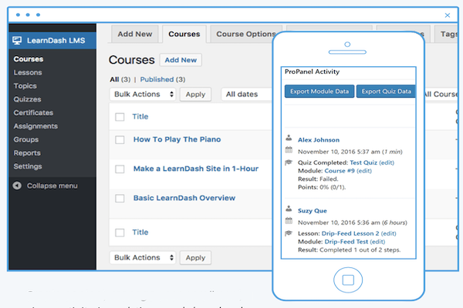The height and width of the screenshot is (308, 463).
Task: Open the Course #9 module link
Action: tap(340, 171)
